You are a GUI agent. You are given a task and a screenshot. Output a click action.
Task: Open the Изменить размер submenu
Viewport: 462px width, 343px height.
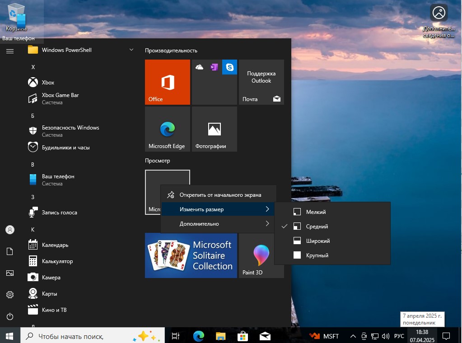[x=219, y=209]
